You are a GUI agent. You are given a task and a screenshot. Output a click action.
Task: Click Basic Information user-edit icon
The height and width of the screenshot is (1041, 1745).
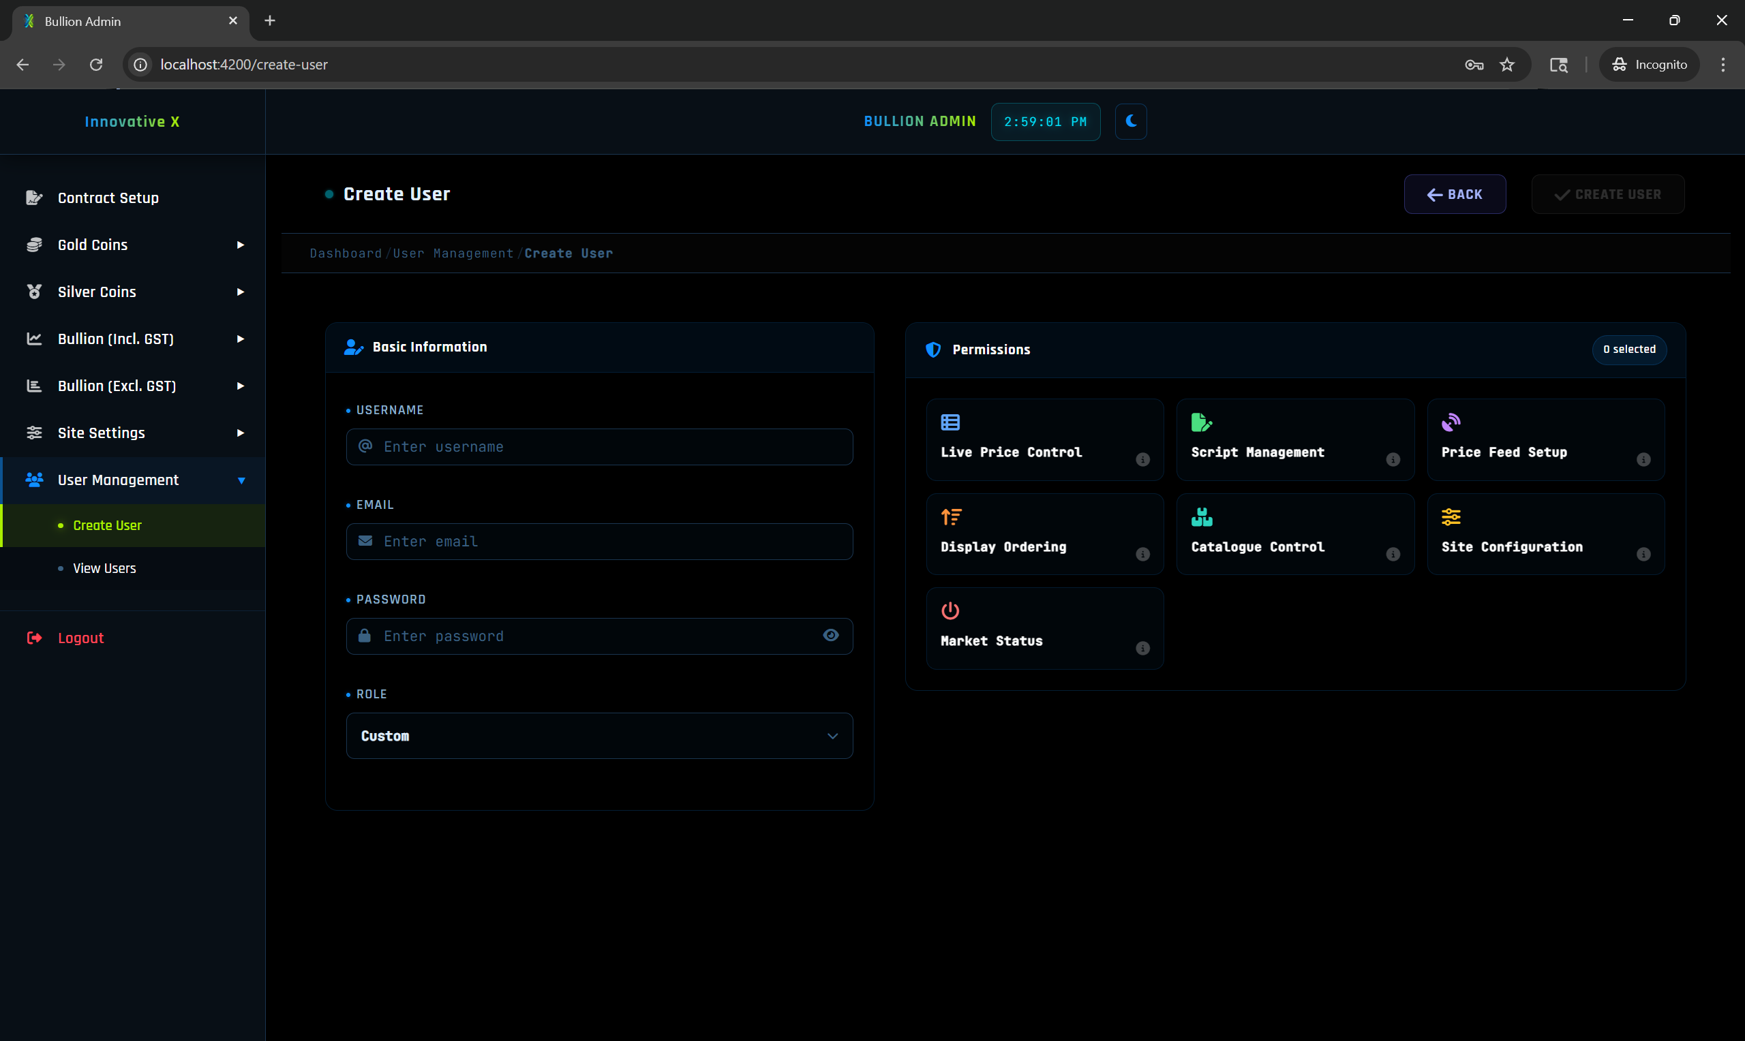tap(354, 347)
